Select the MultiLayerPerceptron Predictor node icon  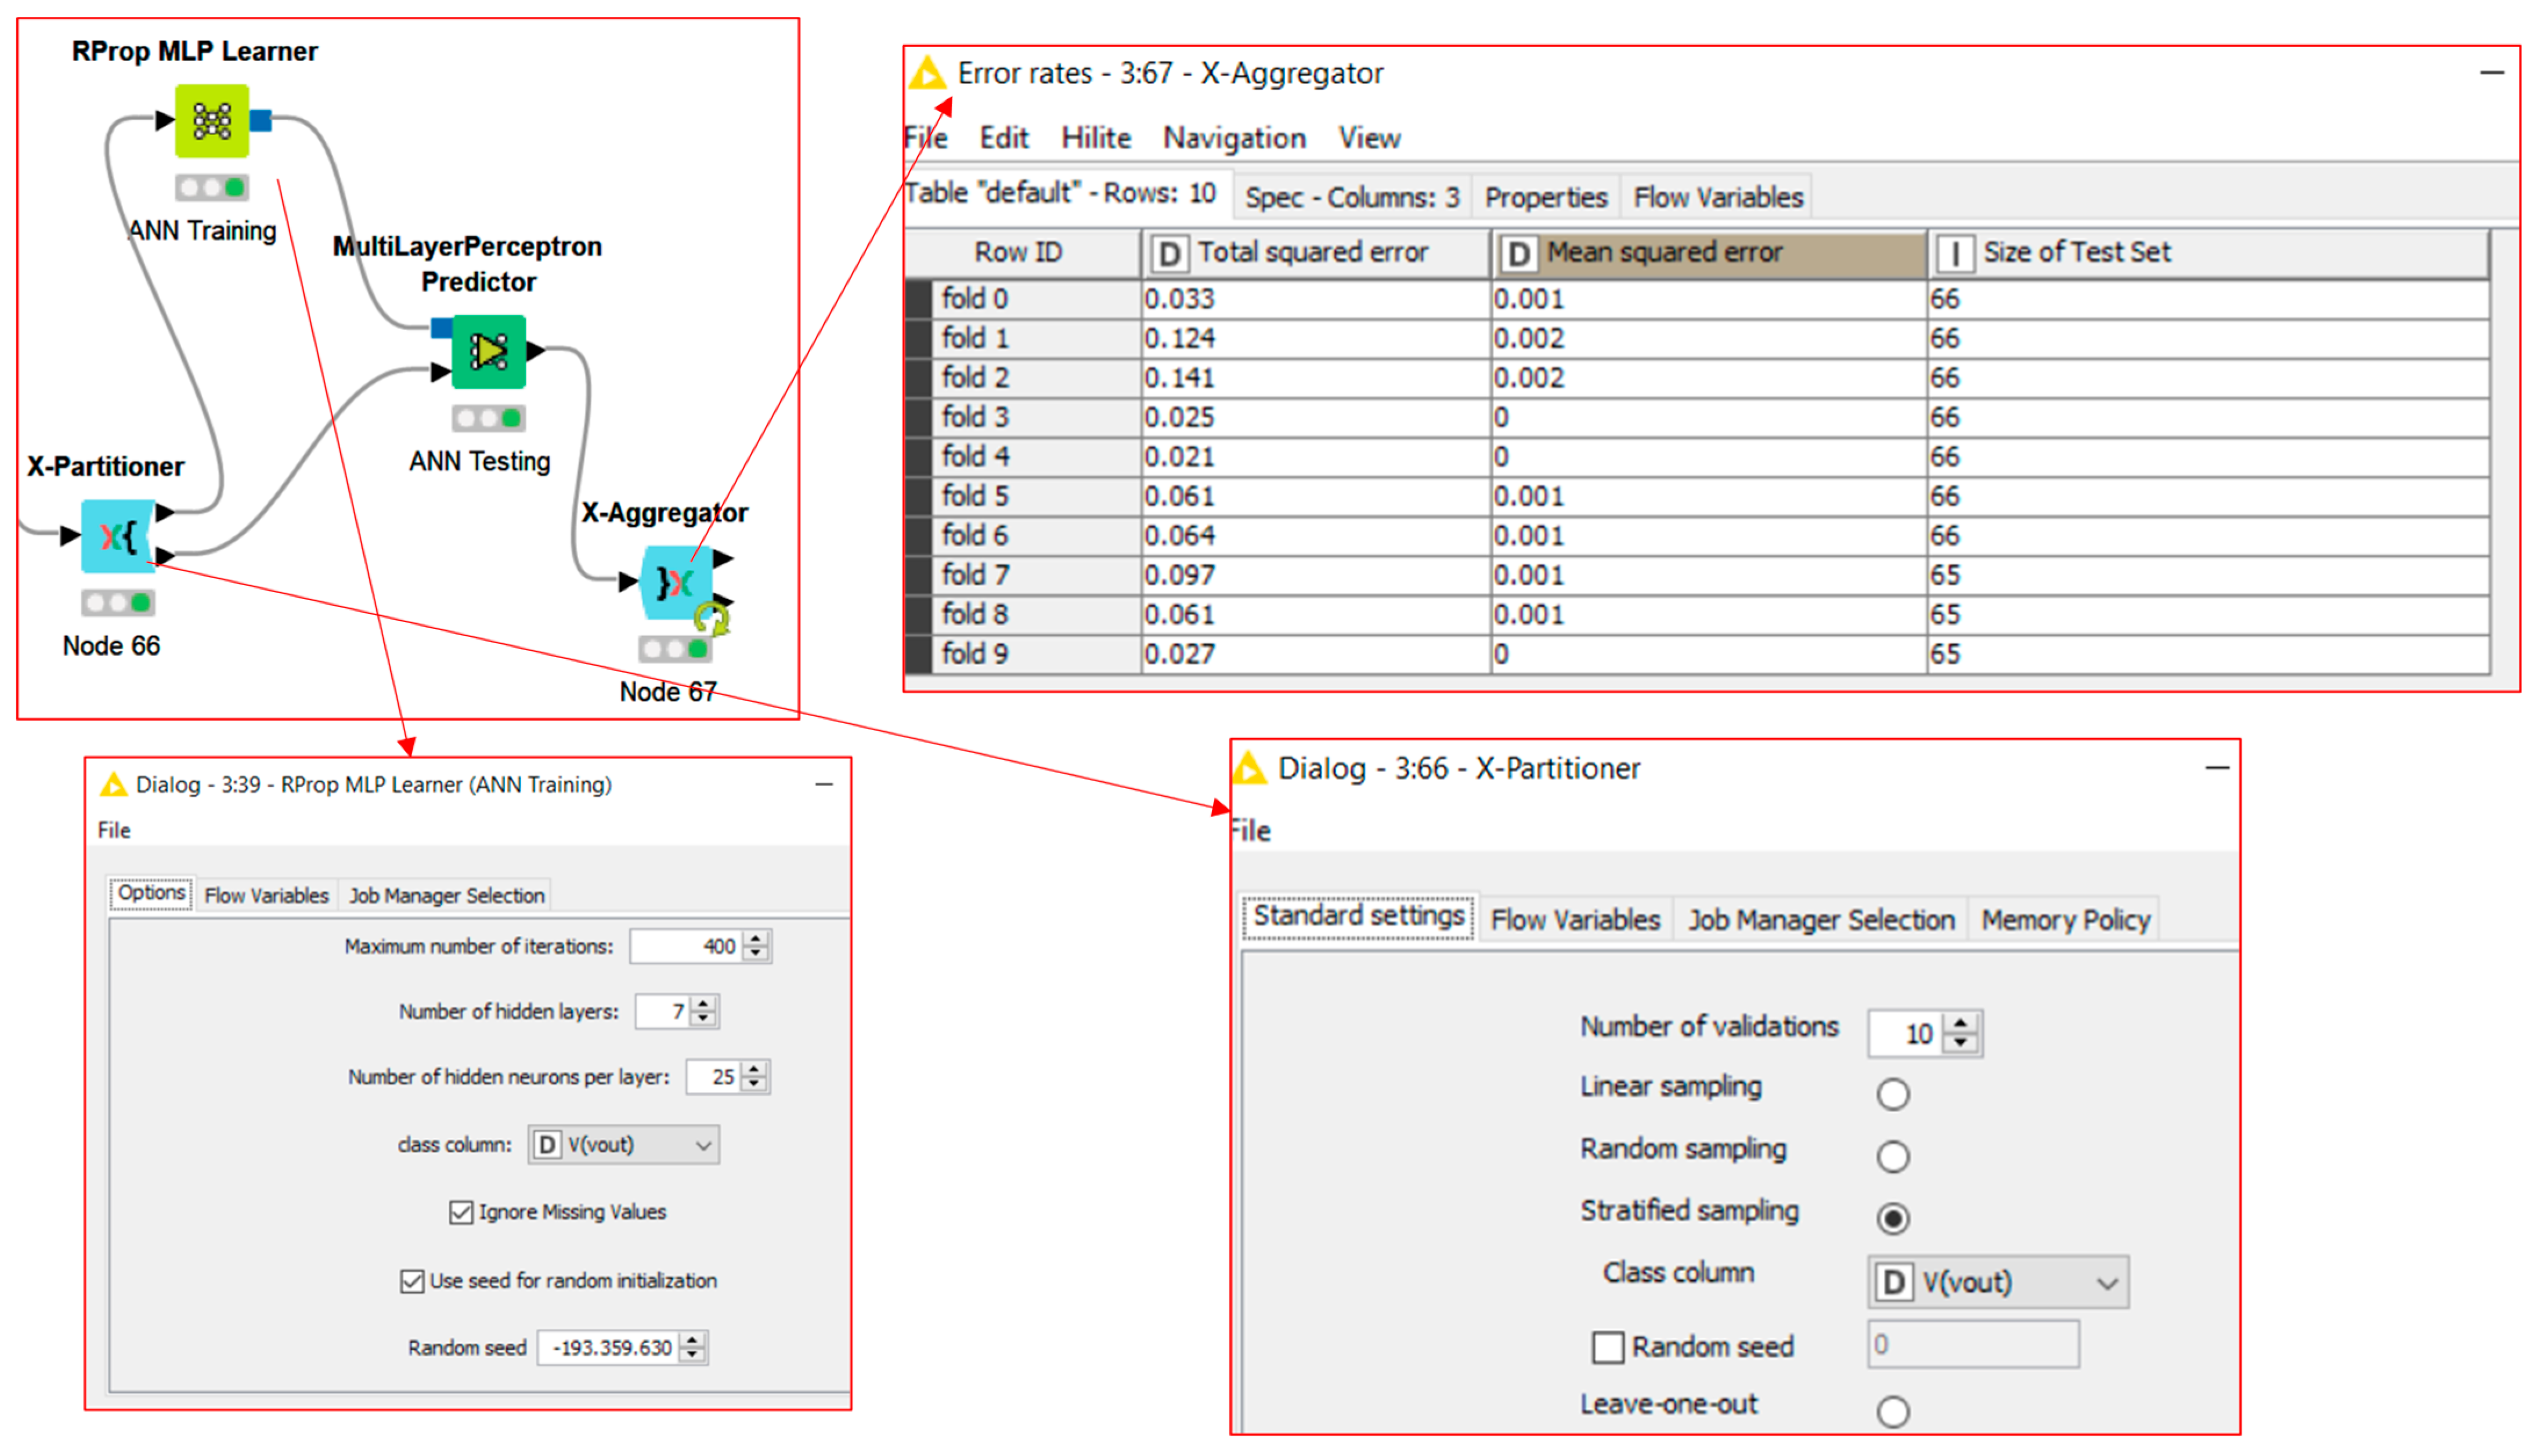(x=488, y=351)
